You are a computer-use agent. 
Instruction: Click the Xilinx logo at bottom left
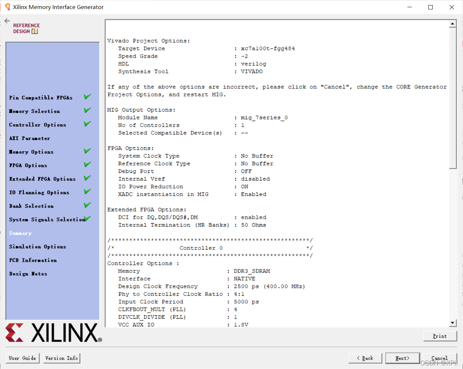[x=53, y=333]
